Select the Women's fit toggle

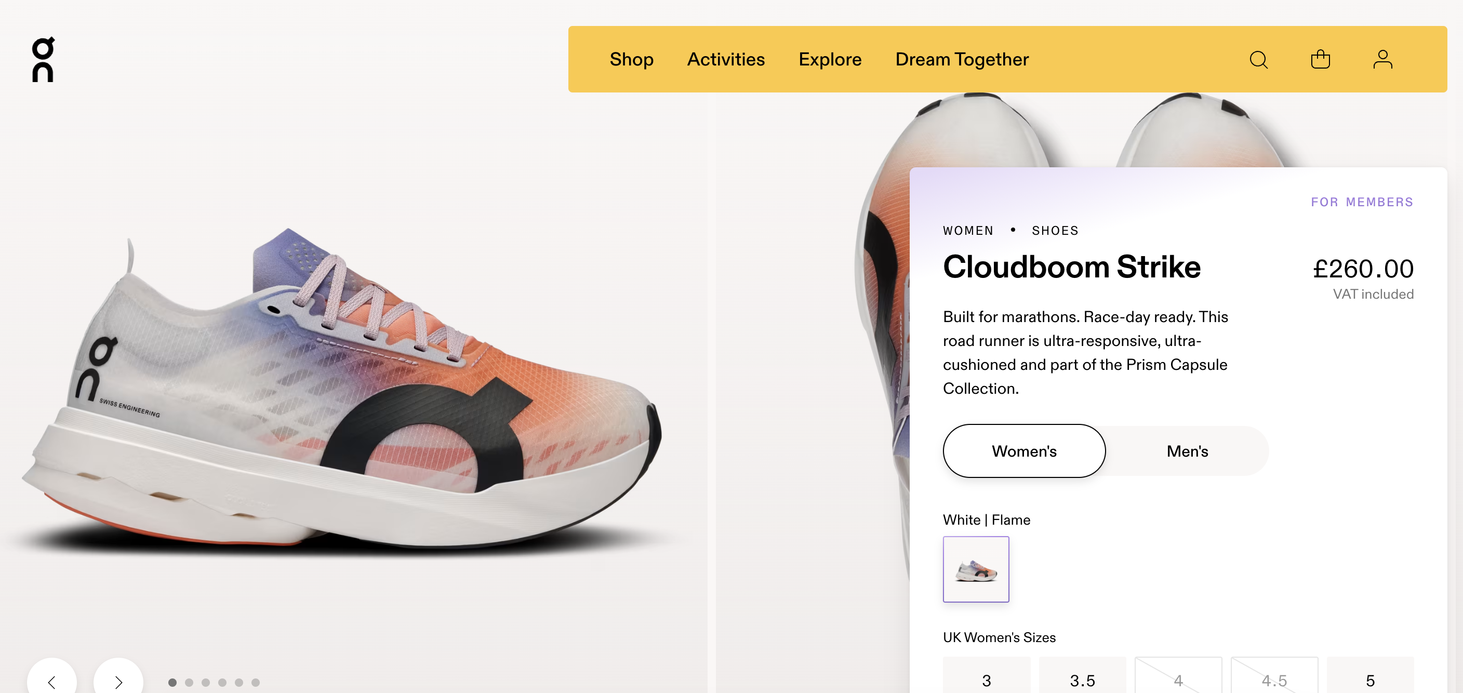(1024, 451)
